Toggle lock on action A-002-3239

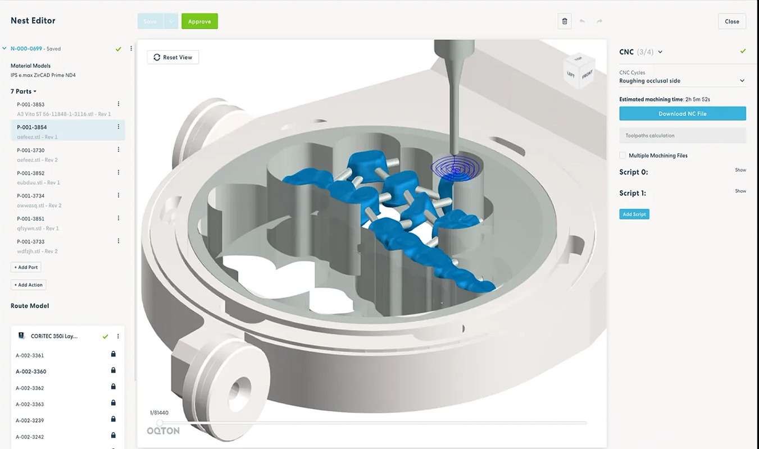pos(113,419)
